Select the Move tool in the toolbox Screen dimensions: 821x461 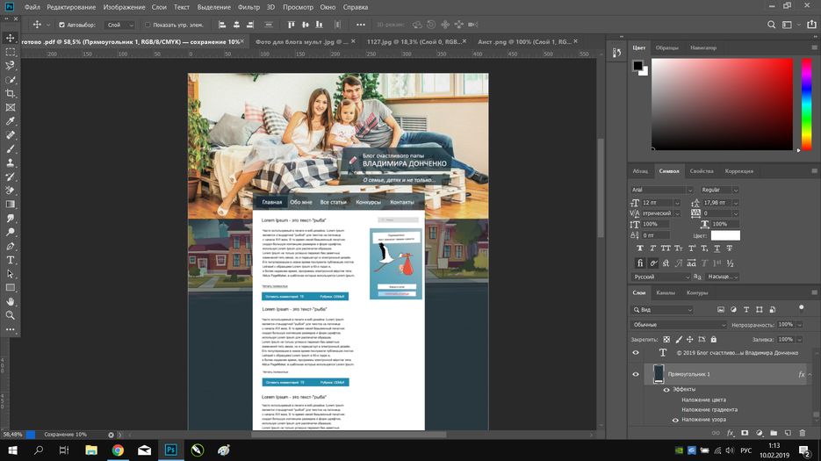click(10, 39)
